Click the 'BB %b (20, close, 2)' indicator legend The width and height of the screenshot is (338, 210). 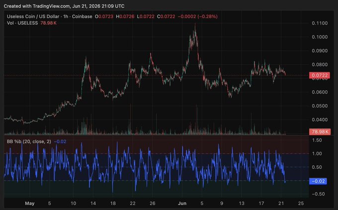coord(29,141)
